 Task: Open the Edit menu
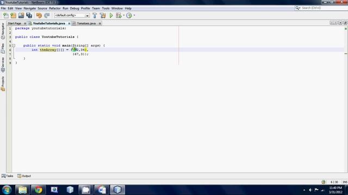pos(10,9)
